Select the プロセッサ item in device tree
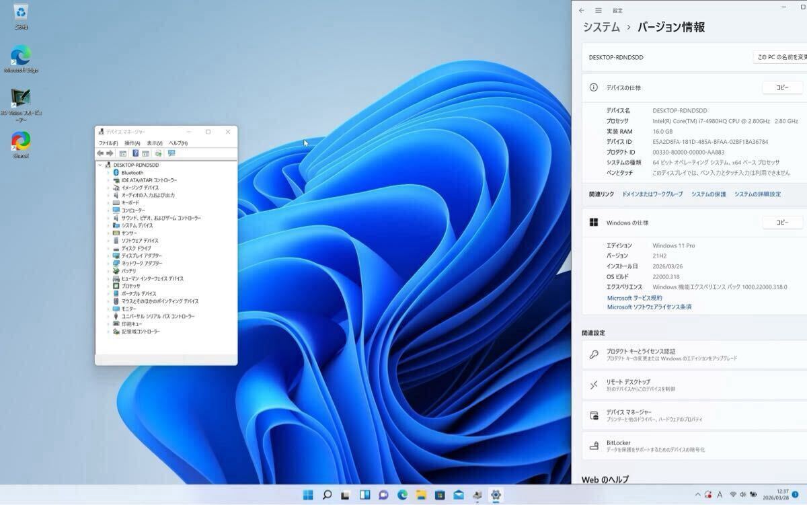The height and width of the screenshot is (505, 807). click(130, 286)
